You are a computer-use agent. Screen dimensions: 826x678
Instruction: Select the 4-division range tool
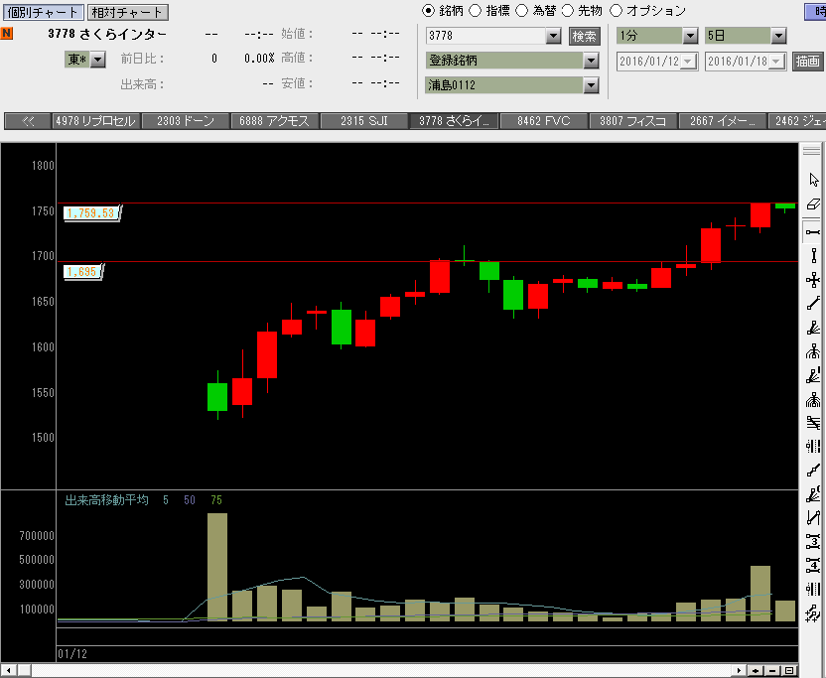813,566
